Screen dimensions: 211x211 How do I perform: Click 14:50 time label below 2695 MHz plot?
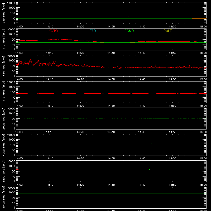click(x=172, y=132)
